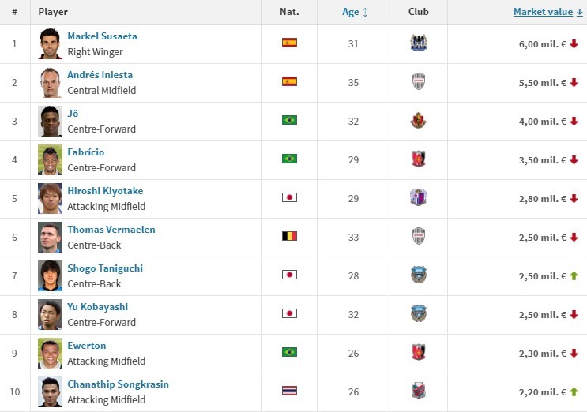Open Andrés Iniesta's profile link
This screenshot has width=587, height=412.
[x=100, y=75]
